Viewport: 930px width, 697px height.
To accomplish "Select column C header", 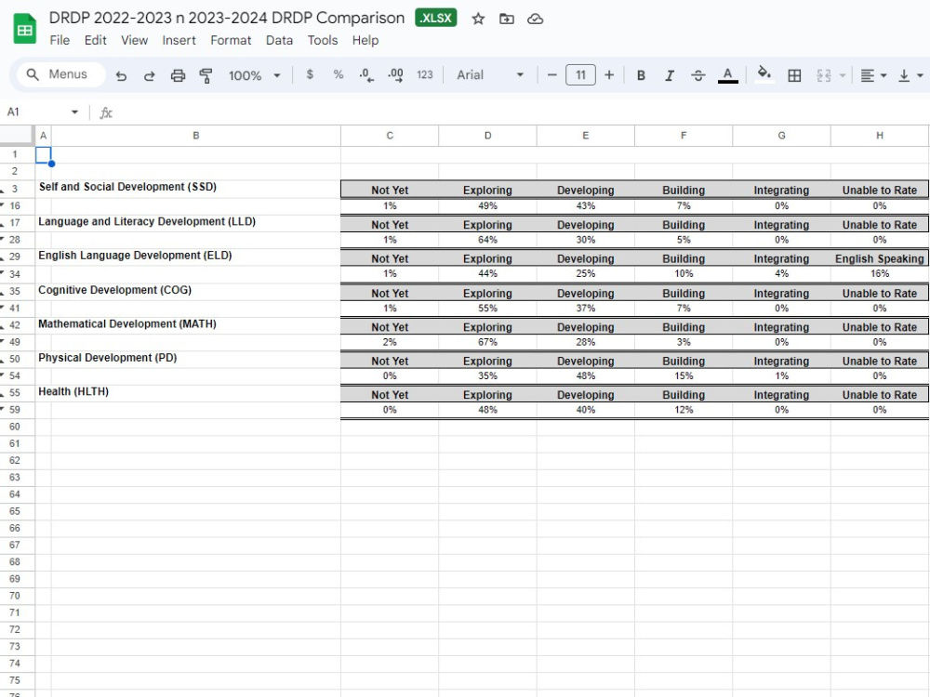I will tap(390, 136).
